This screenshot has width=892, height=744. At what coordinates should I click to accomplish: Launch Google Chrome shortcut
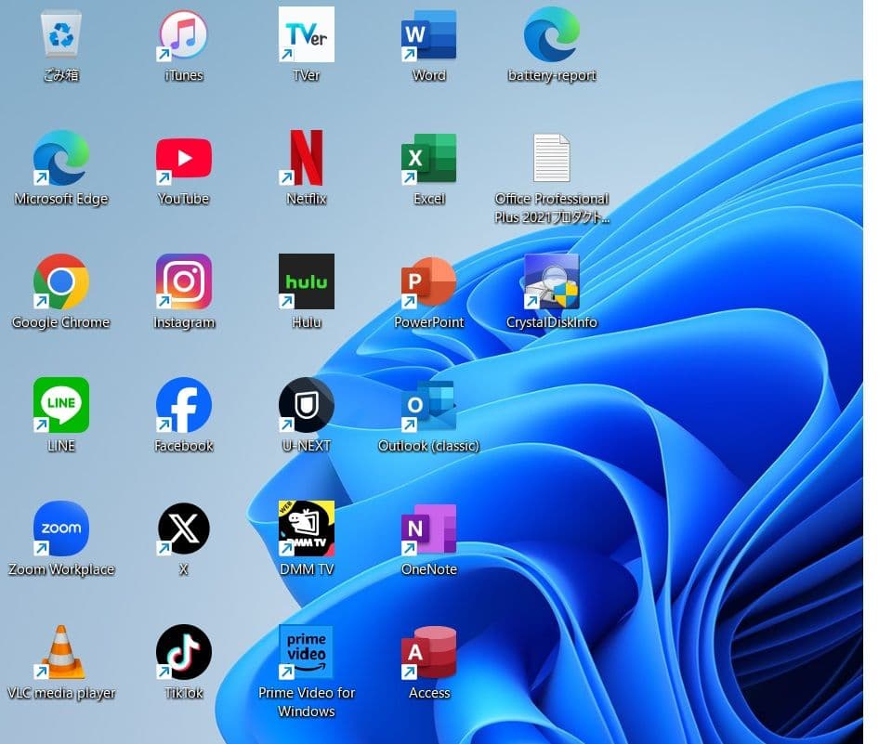pos(61,281)
